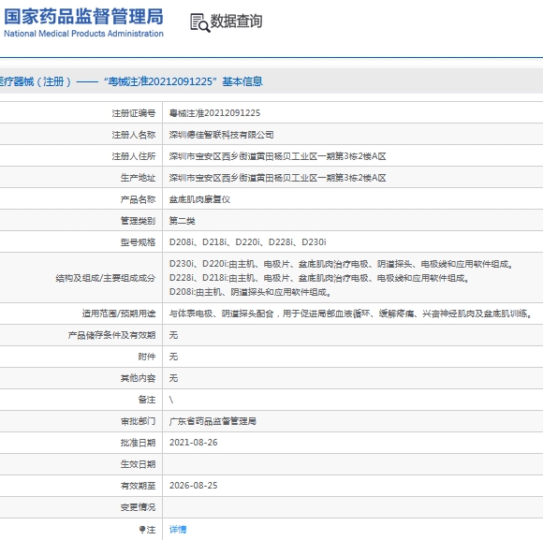
Task: Click the D208i composition line text
Action: tap(250, 292)
